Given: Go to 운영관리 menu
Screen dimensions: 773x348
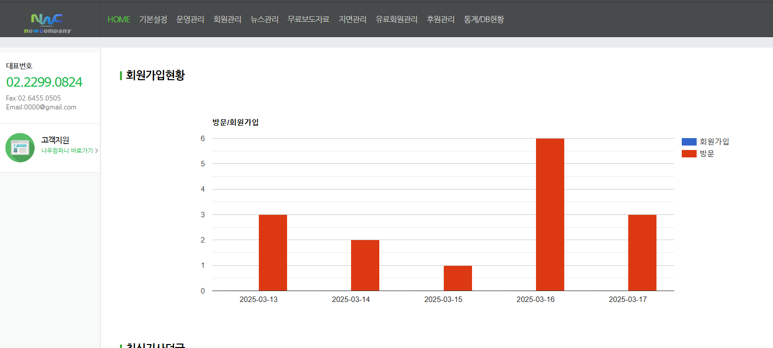Looking at the screenshot, I should click(x=190, y=19).
